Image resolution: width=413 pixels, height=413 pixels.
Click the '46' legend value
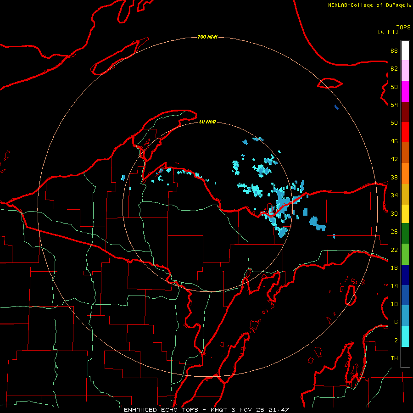point(394,141)
